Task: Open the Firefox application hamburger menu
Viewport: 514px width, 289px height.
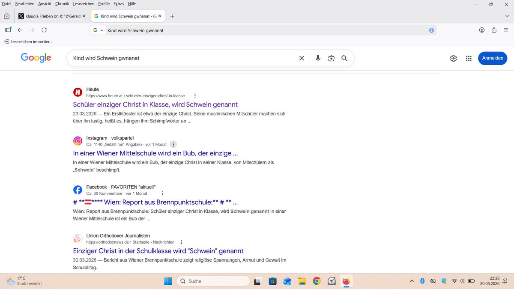Action: pos(506,30)
